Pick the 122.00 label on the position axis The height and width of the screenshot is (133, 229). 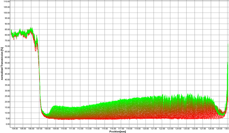click(x=161, y=128)
